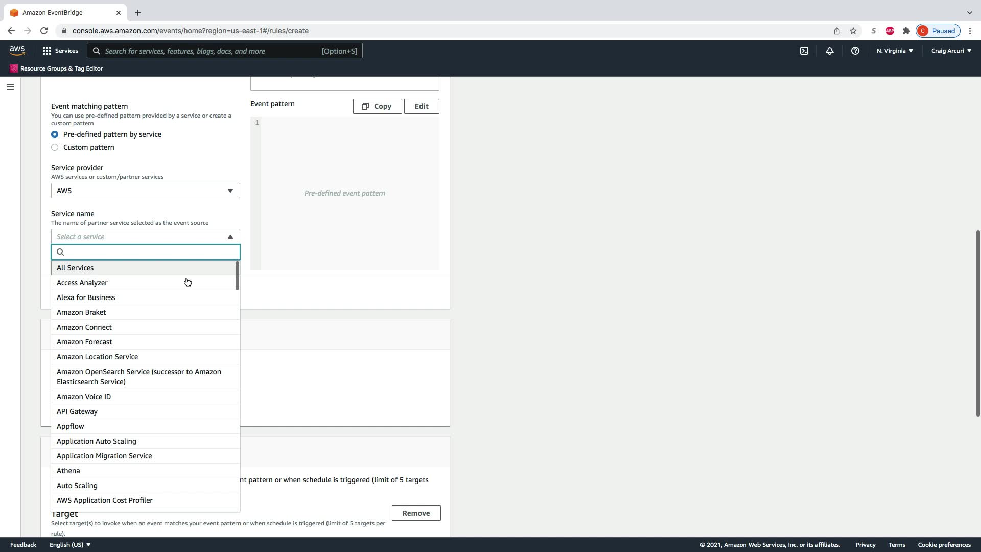Screen dimensions: 981x552
Task: Expand the hamburger side navigation menu
Action: point(10,87)
